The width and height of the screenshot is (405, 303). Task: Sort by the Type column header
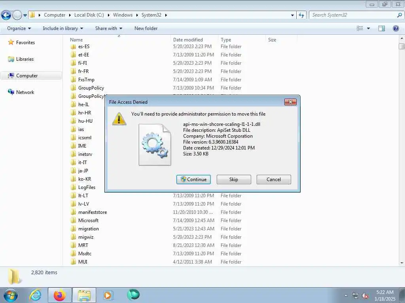[226, 40]
